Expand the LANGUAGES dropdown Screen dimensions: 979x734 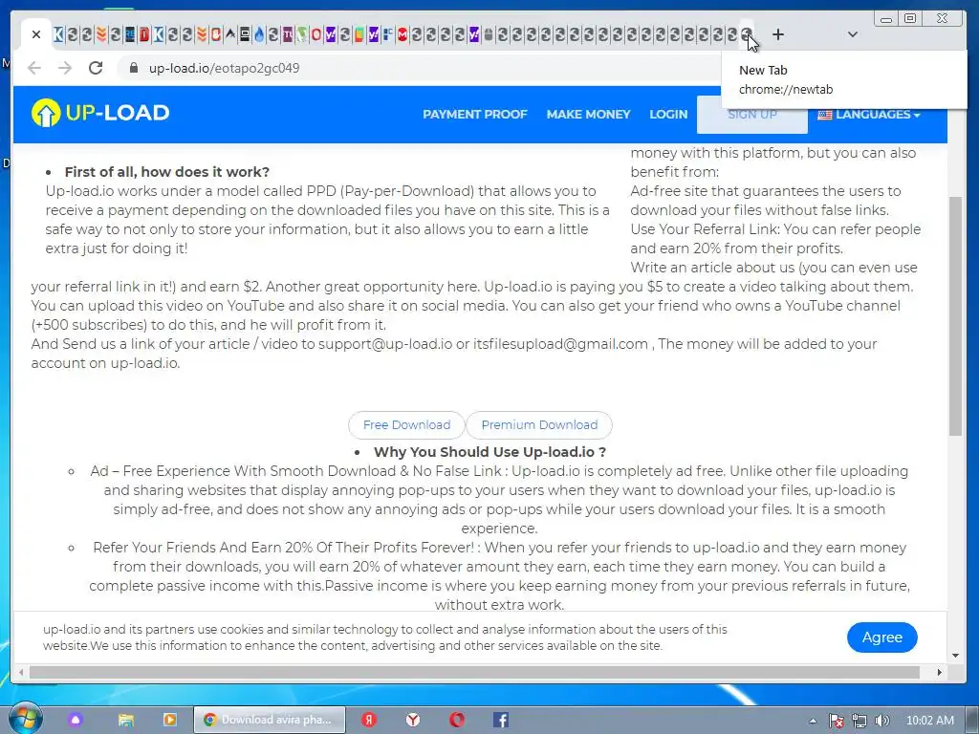[868, 115]
